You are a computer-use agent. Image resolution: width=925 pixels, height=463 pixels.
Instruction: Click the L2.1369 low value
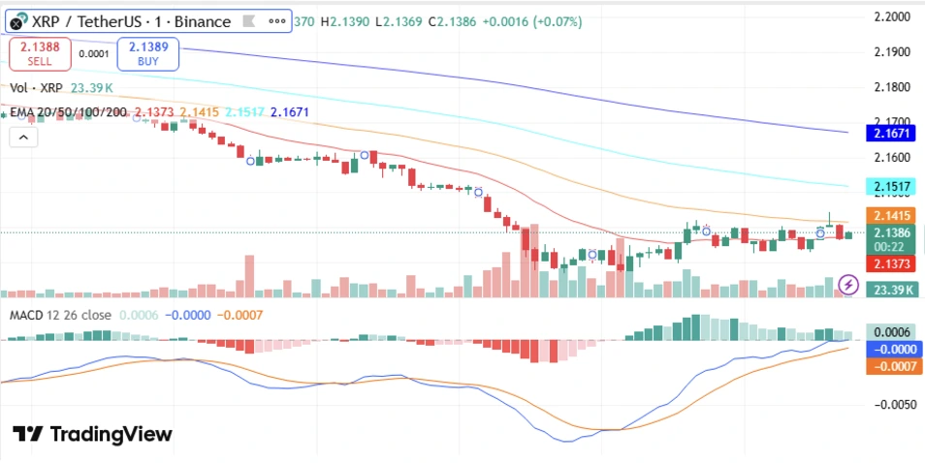(399, 22)
